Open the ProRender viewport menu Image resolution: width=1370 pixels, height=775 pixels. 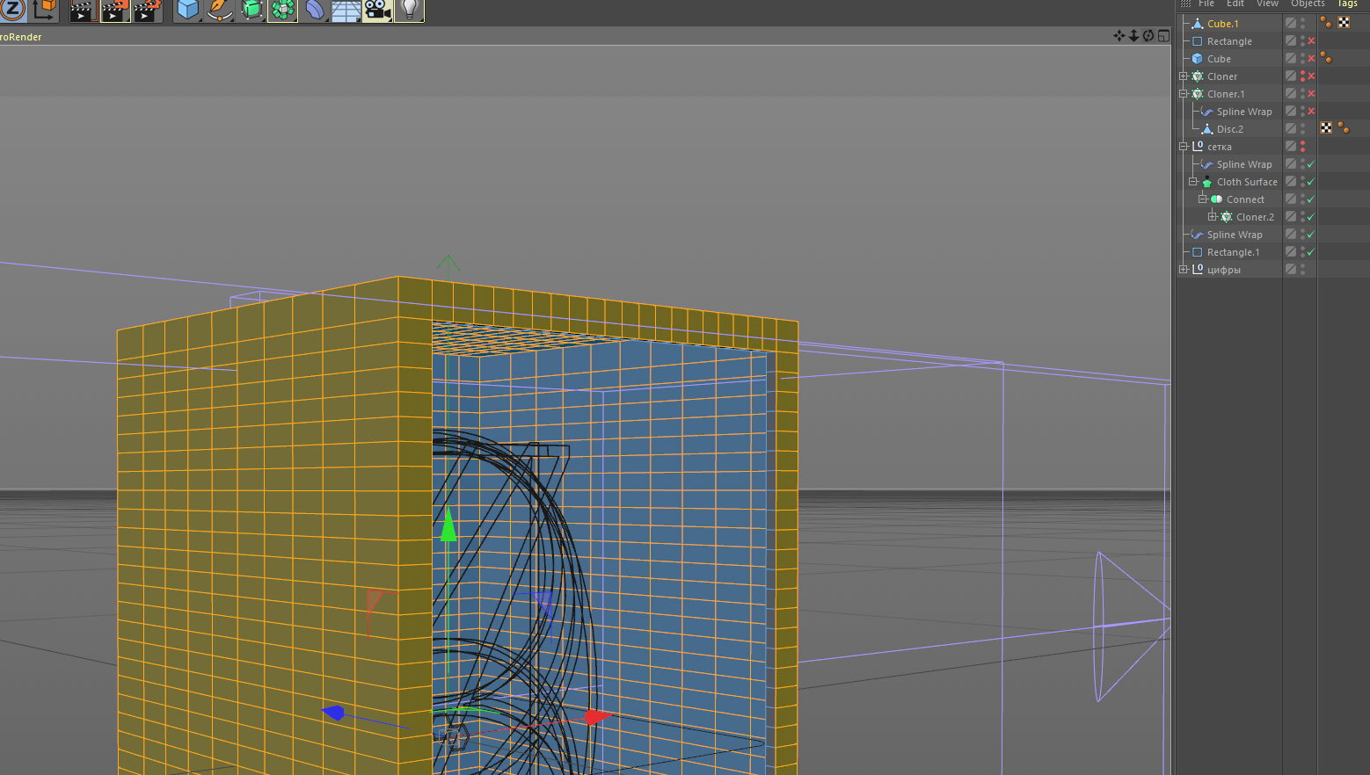click(20, 37)
